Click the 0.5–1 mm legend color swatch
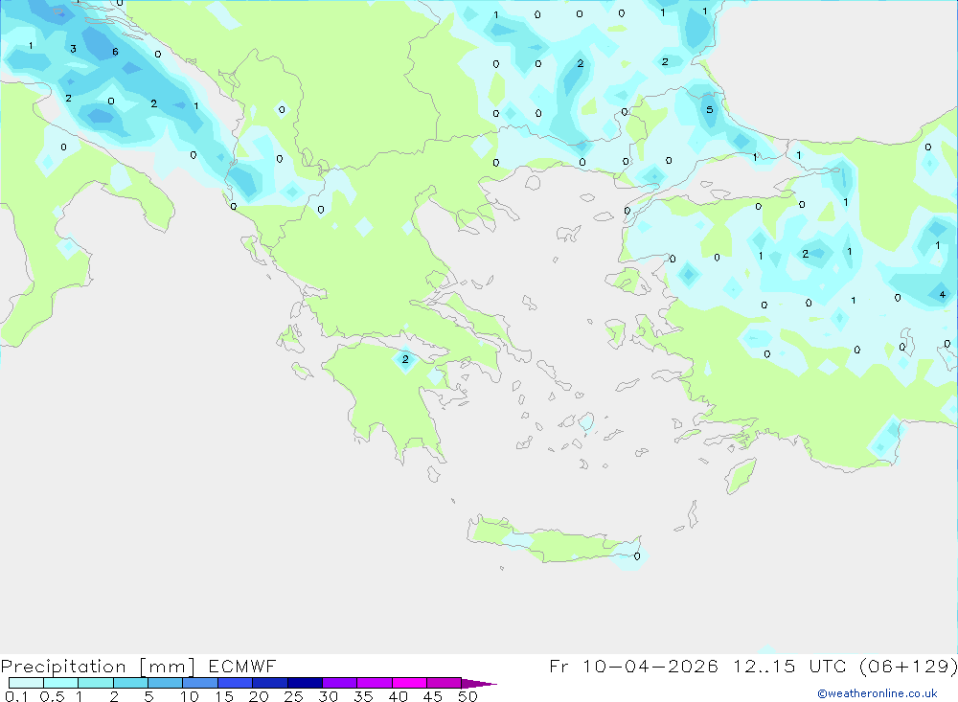The width and height of the screenshot is (958, 702). 61,683
